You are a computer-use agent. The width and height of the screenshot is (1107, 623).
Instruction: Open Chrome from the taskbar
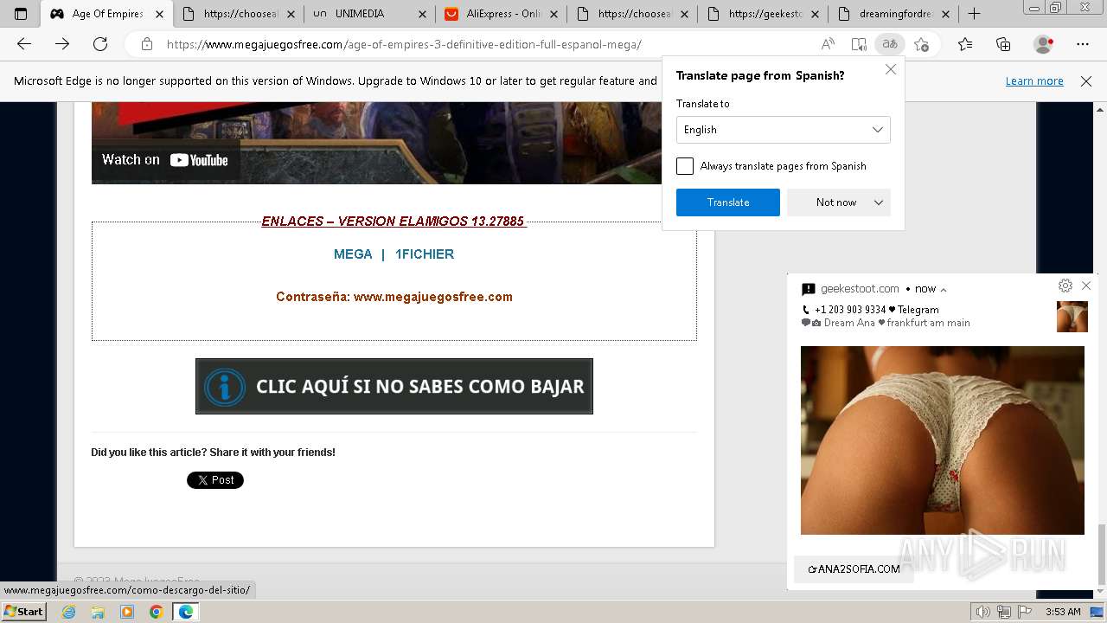pos(156,612)
